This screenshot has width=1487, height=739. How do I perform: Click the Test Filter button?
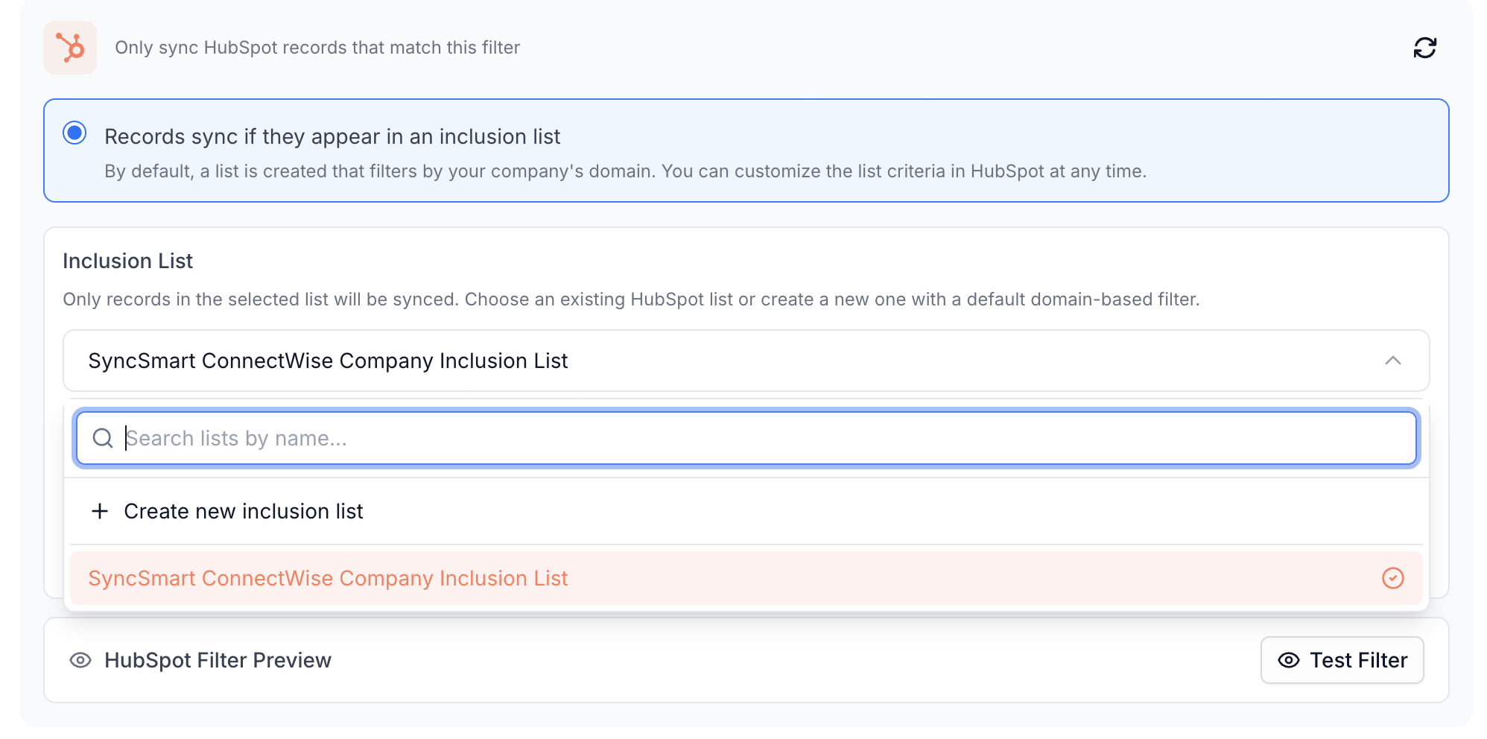[x=1342, y=660]
